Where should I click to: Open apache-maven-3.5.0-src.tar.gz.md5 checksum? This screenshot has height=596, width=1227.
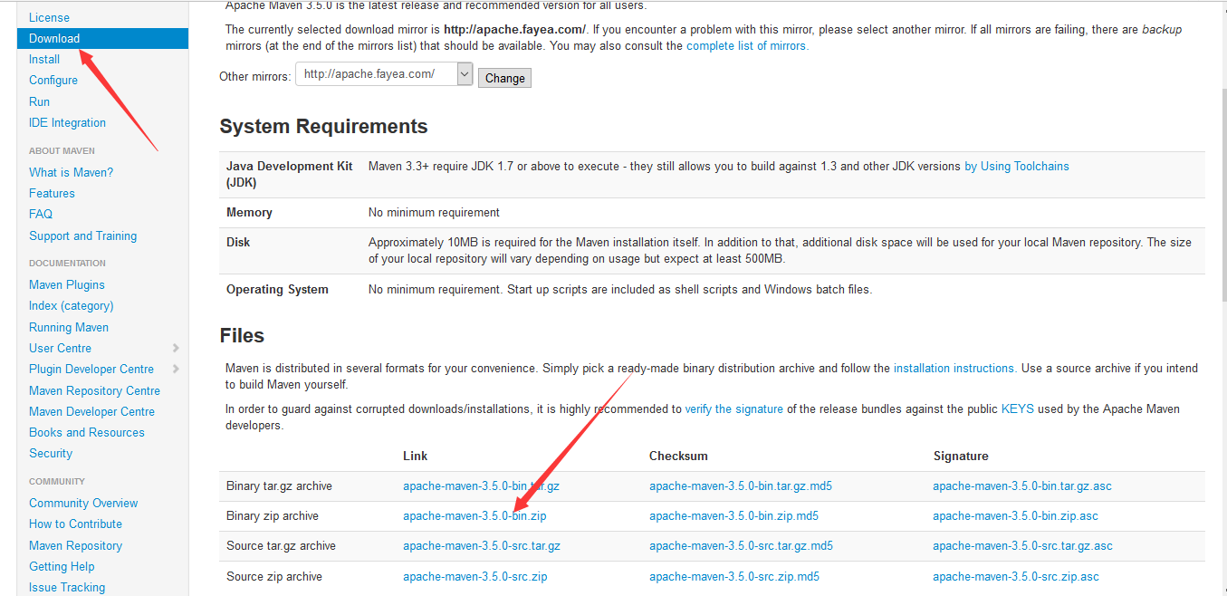[741, 545]
